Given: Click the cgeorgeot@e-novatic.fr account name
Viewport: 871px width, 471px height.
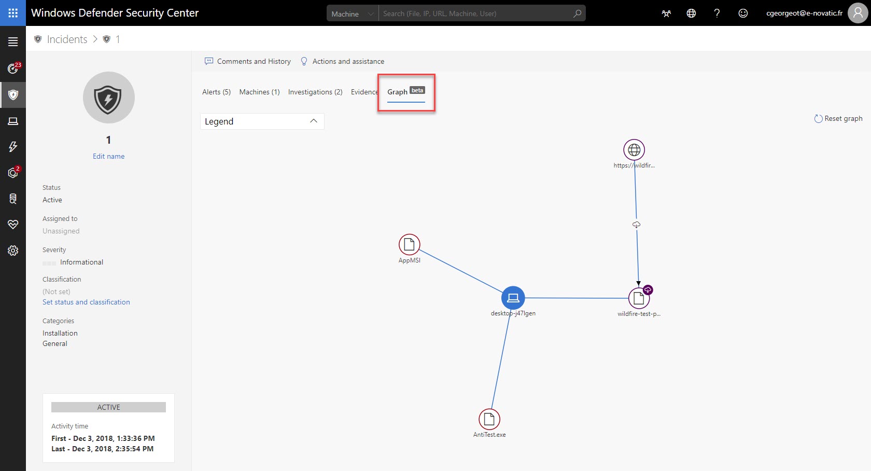Looking at the screenshot, I should (x=804, y=13).
